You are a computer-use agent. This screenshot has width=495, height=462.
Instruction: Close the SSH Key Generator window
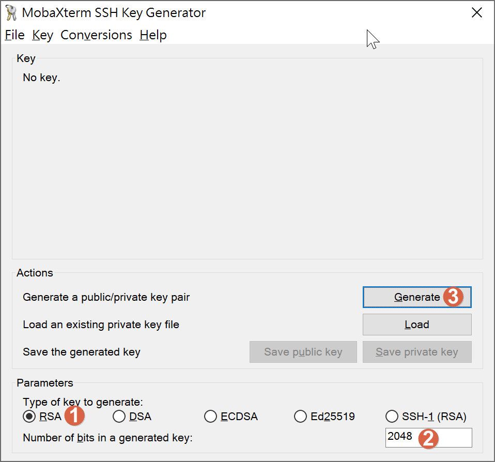click(477, 12)
